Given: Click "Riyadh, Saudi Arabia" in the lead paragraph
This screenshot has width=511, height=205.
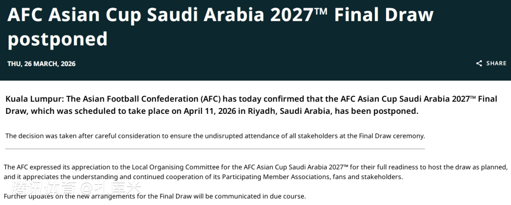Looking at the screenshot, I should (291, 111).
